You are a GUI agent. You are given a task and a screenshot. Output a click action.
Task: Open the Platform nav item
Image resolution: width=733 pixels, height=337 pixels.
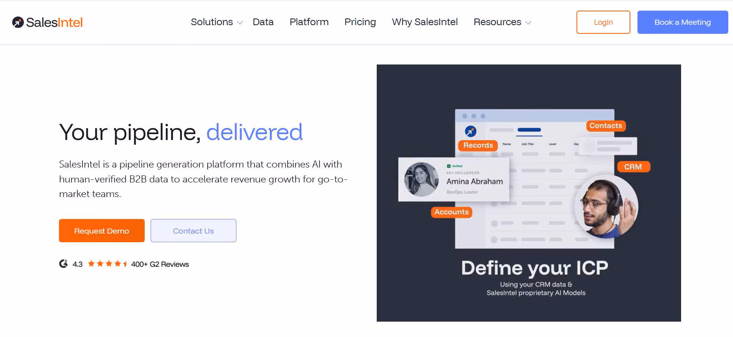coord(309,22)
